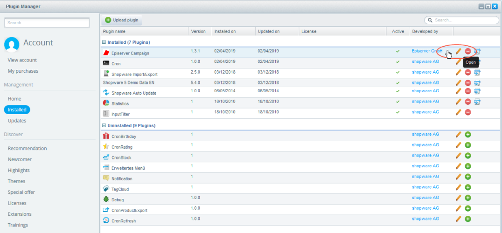This screenshot has height=233, width=502.
Task: Uninstall the Episerver Campaign plugin
Action: pos(468,51)
